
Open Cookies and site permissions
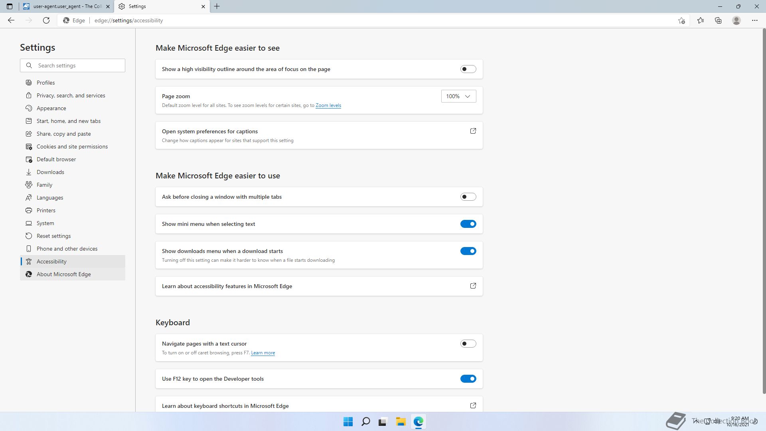click(73, 146)
